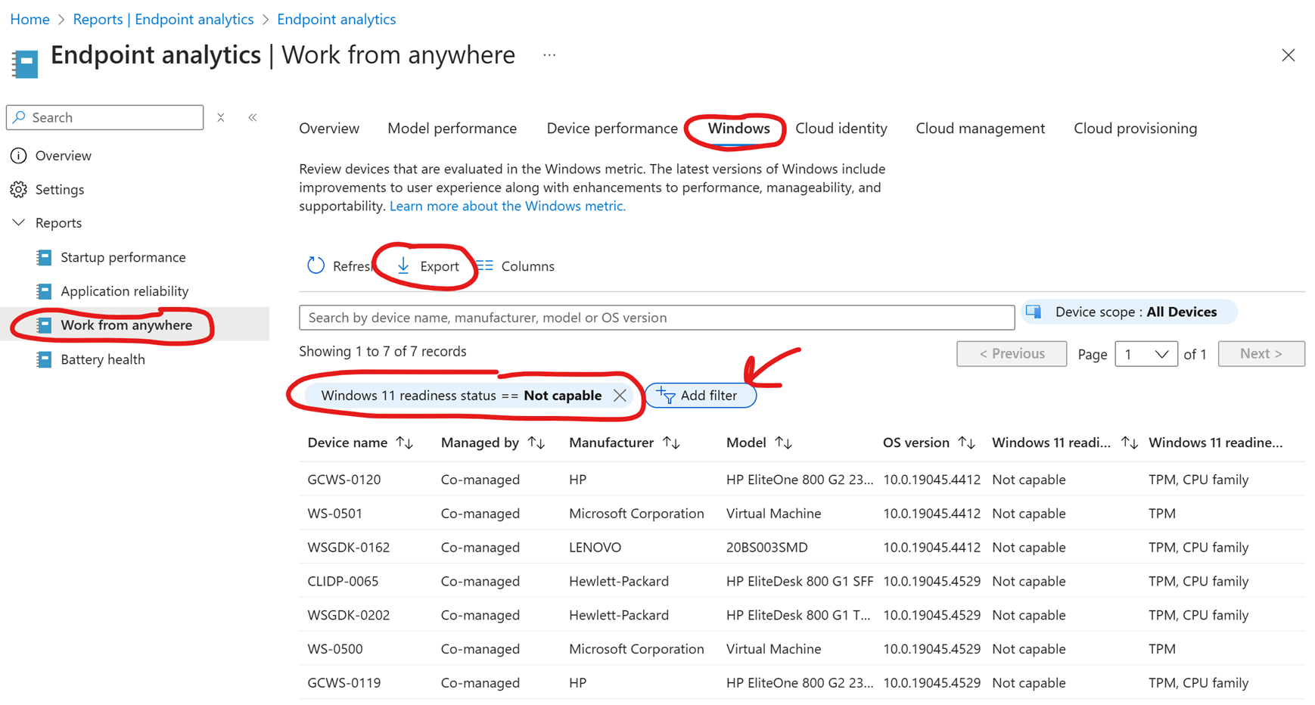
Task: Click the Application reliability report icon
Action: (45, 291)
